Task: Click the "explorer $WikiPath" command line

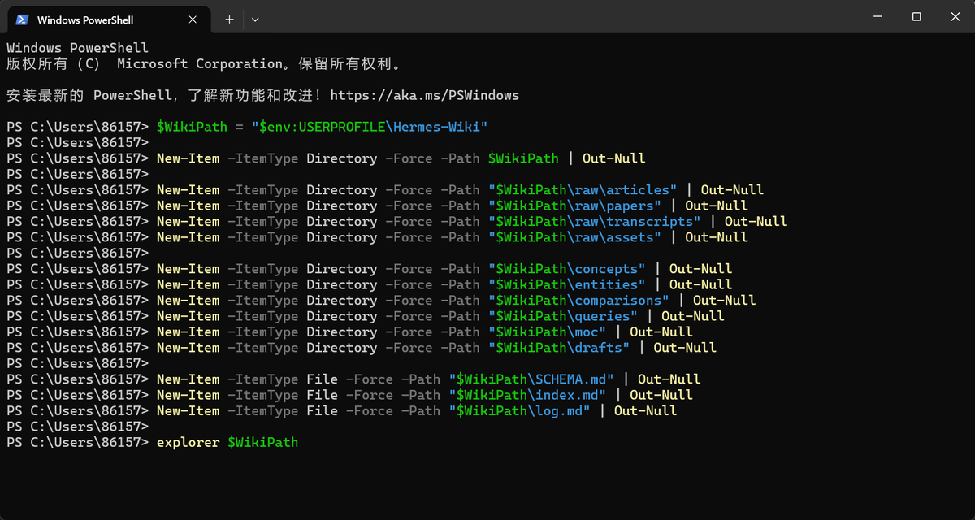Action: coord(227,443)
